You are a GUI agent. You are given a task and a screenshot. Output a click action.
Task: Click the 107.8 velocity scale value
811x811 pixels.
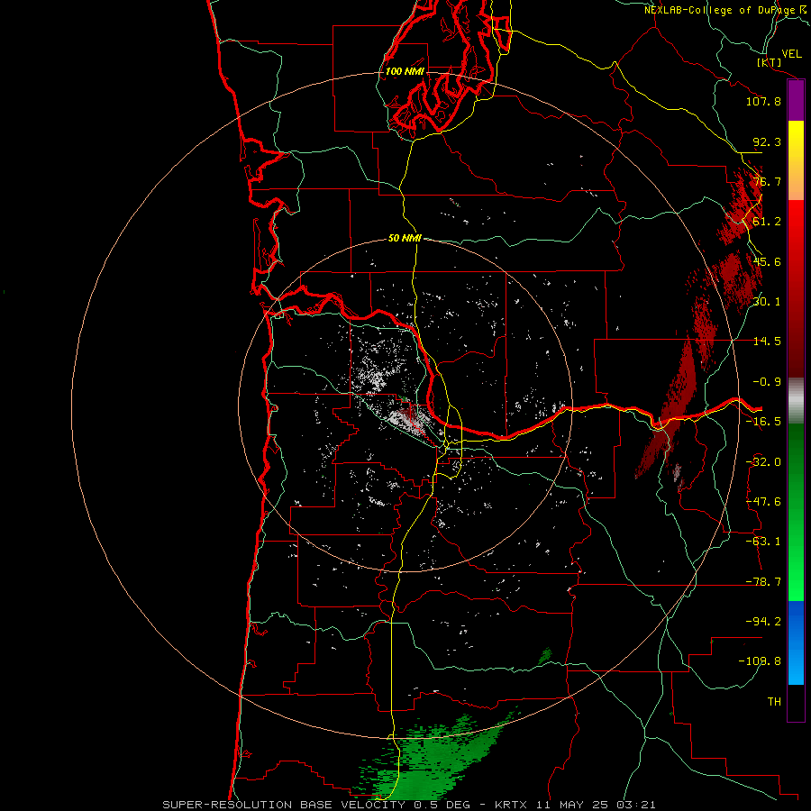coord(763,101)
